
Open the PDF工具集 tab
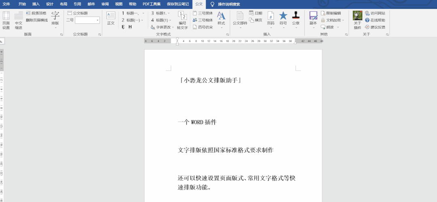(x=152, y=4)
